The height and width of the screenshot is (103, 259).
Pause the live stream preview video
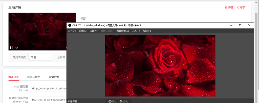pyautogui.click(x=11, y=47)
